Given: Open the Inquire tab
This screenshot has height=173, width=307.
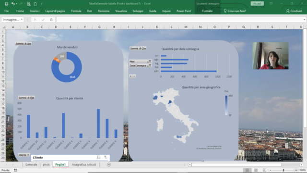Looking at the screenshot, I should pyautogui.click(x=166, y=11).
